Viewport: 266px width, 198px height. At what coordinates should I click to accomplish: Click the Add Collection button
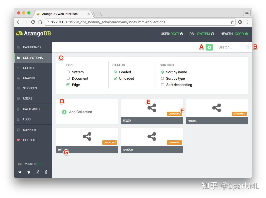(x=77, y=112)
